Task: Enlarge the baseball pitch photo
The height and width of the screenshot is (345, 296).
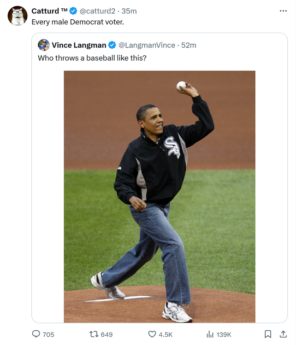Action: pos(160,196)
